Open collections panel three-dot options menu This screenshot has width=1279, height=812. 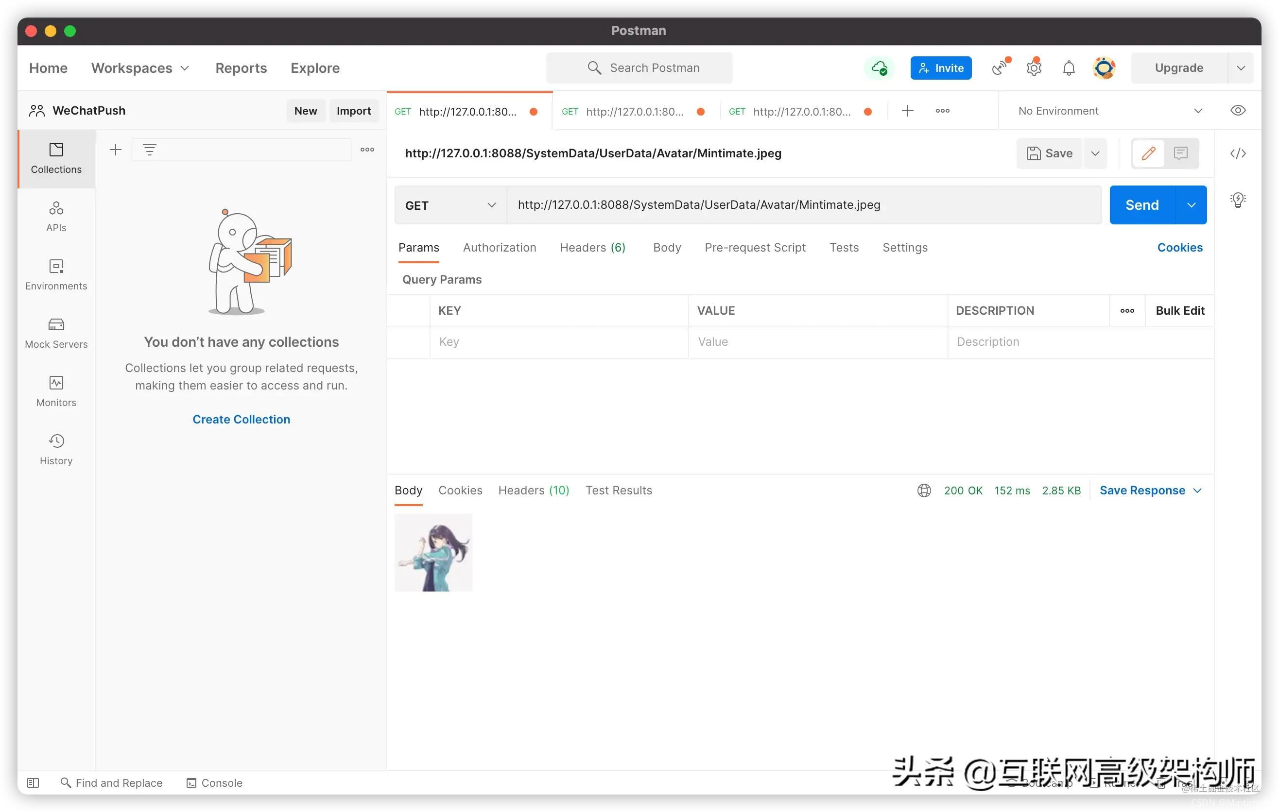[367, 150]
